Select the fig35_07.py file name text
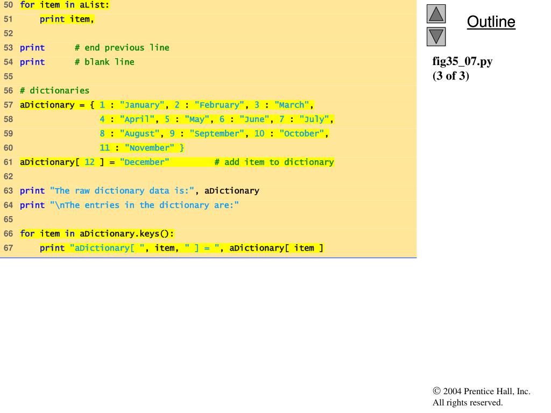The height and width of the screenshot is (413, 551). click(462, 61)
